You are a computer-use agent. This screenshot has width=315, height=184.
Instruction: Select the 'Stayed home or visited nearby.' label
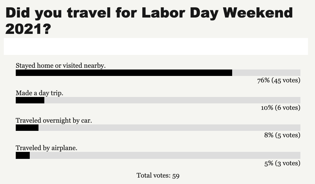61,65
